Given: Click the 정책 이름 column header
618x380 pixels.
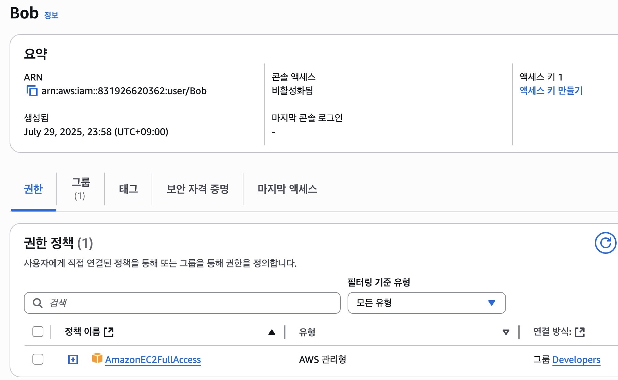Looking at the screenshot, I should click(82, 332).
